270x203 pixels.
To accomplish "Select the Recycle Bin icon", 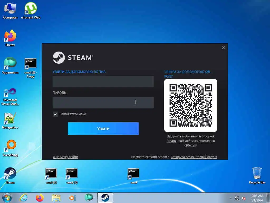I will click(257, 176).
